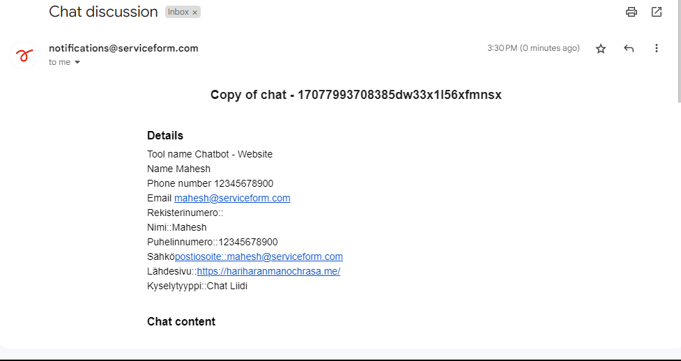681x361 pixels.
Task: Expand the 'to me' recipient details arrow
Action: (x=77, y=62)
